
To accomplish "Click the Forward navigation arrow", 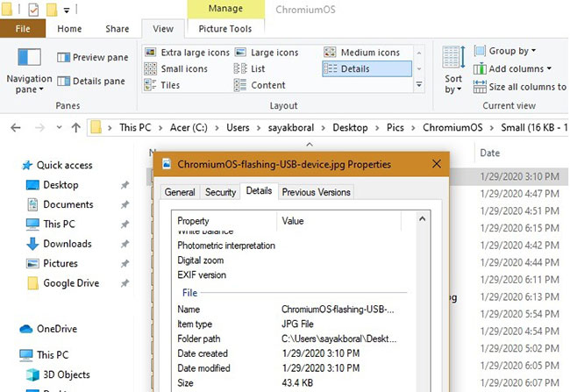I will 39,128.
